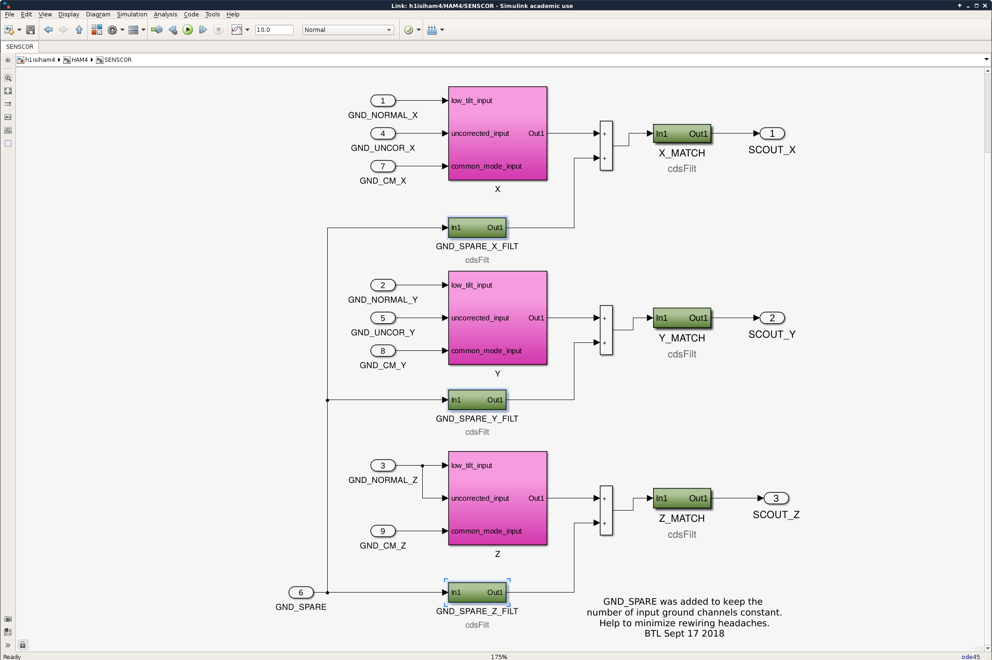Click the New Model toolbar icon
This screenshot has width=992, height=660.
pyautogui.click(x=9, y=30)
